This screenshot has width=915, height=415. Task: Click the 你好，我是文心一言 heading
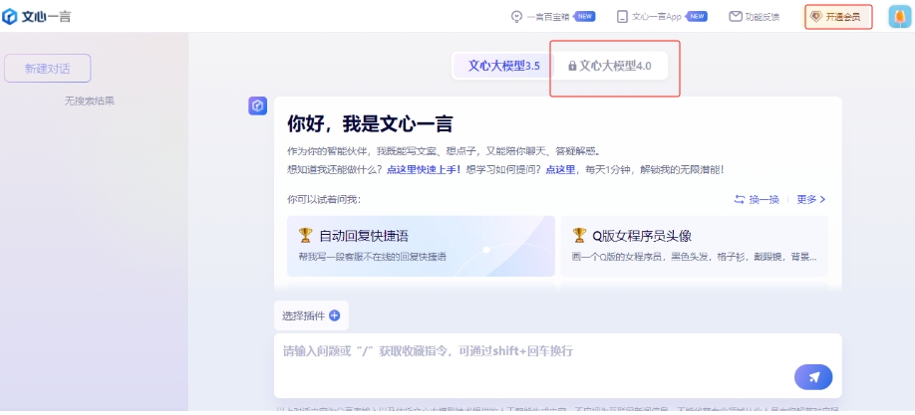tap(370, 124)
